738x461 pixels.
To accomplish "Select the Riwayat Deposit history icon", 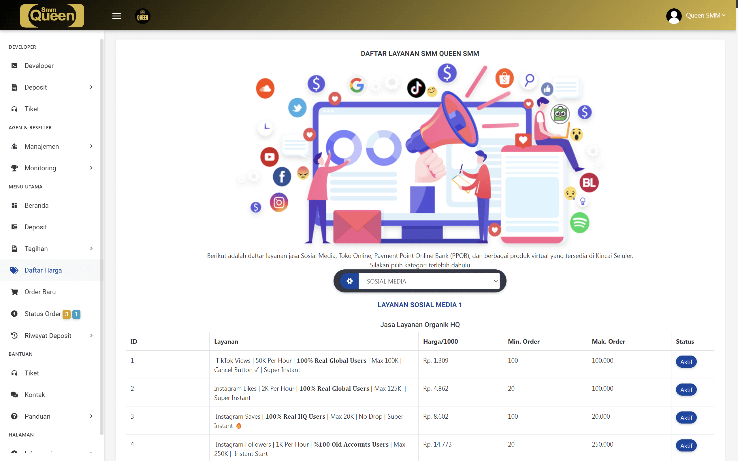I will tap(14, 335).
